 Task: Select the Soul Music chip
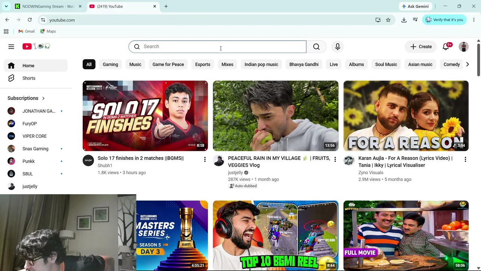pos(386,64)
